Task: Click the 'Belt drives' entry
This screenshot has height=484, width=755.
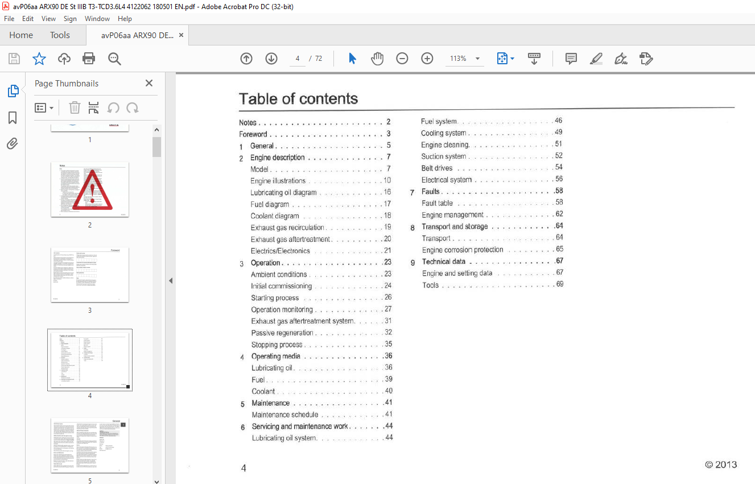Action: coord(437,168)
